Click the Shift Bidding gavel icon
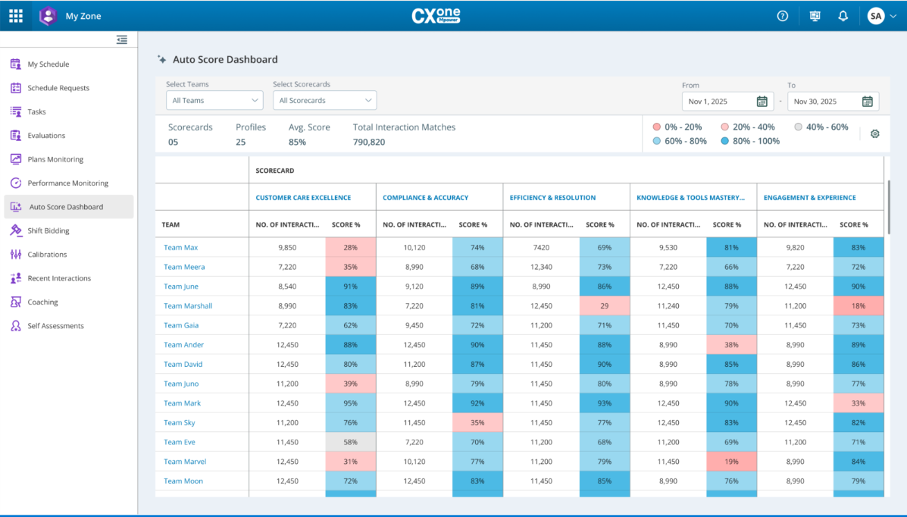Image resolution: width=907 pixels, height=517 pixels. point(15,230)
